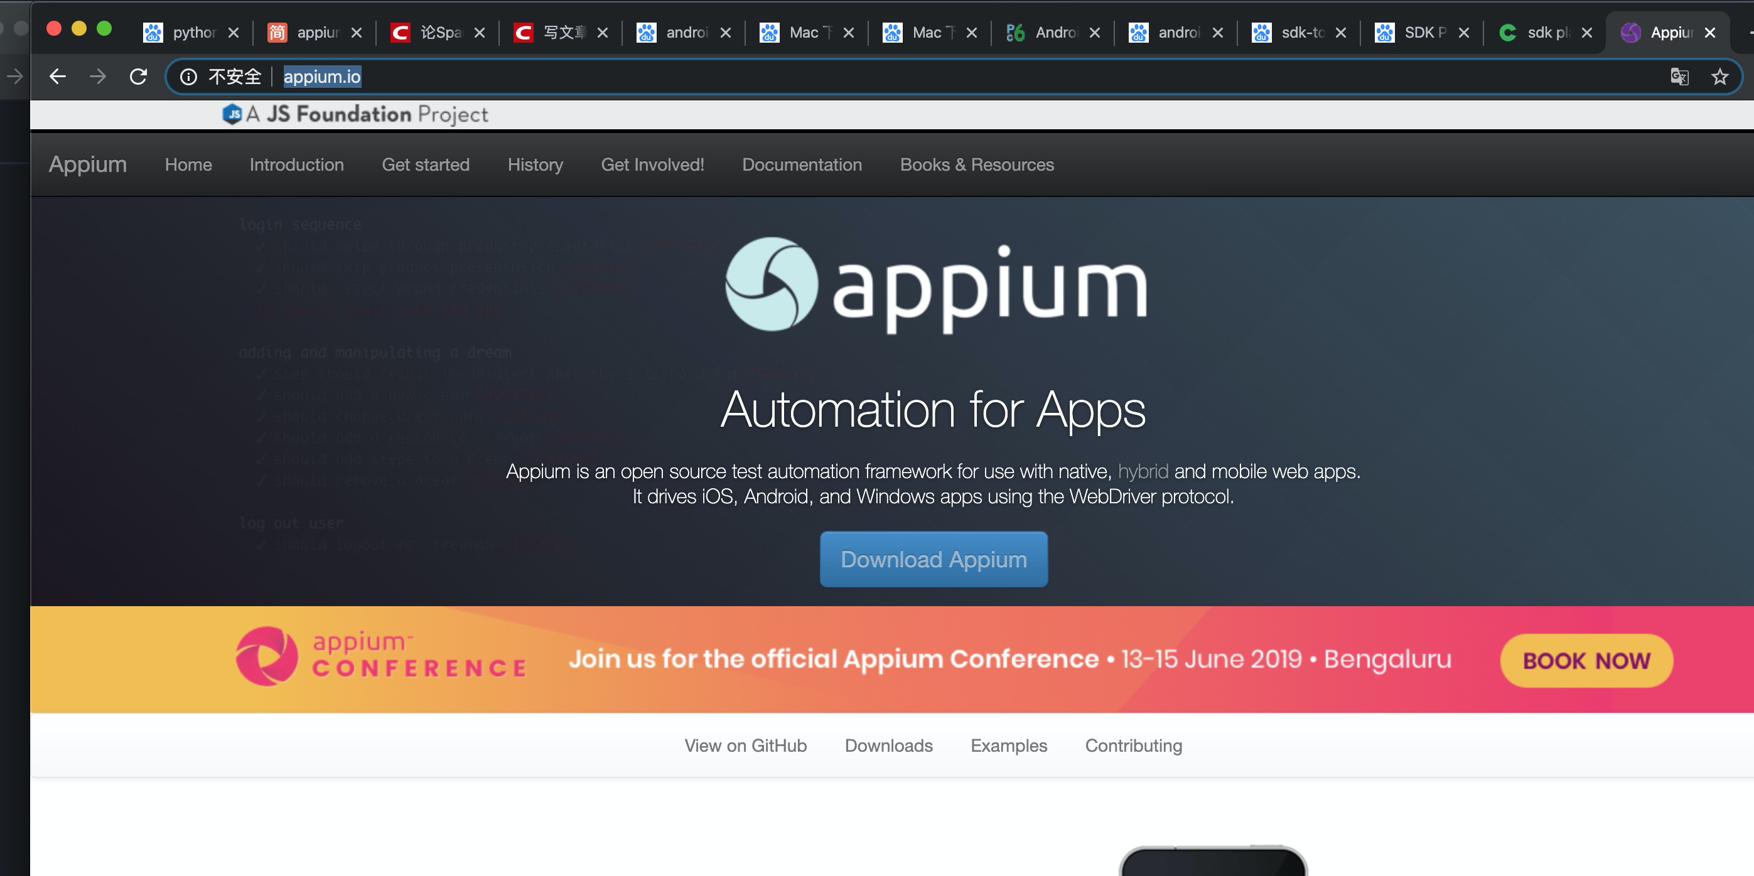Open the Examples link
The width and height of the screenshot is (1754, 876).
pyautogui.click(x=1009, y=745)
